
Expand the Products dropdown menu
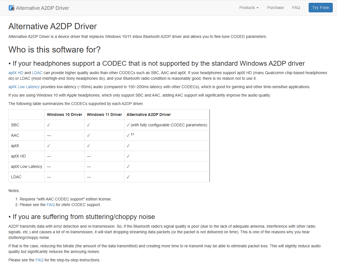(x=249, y=8)
